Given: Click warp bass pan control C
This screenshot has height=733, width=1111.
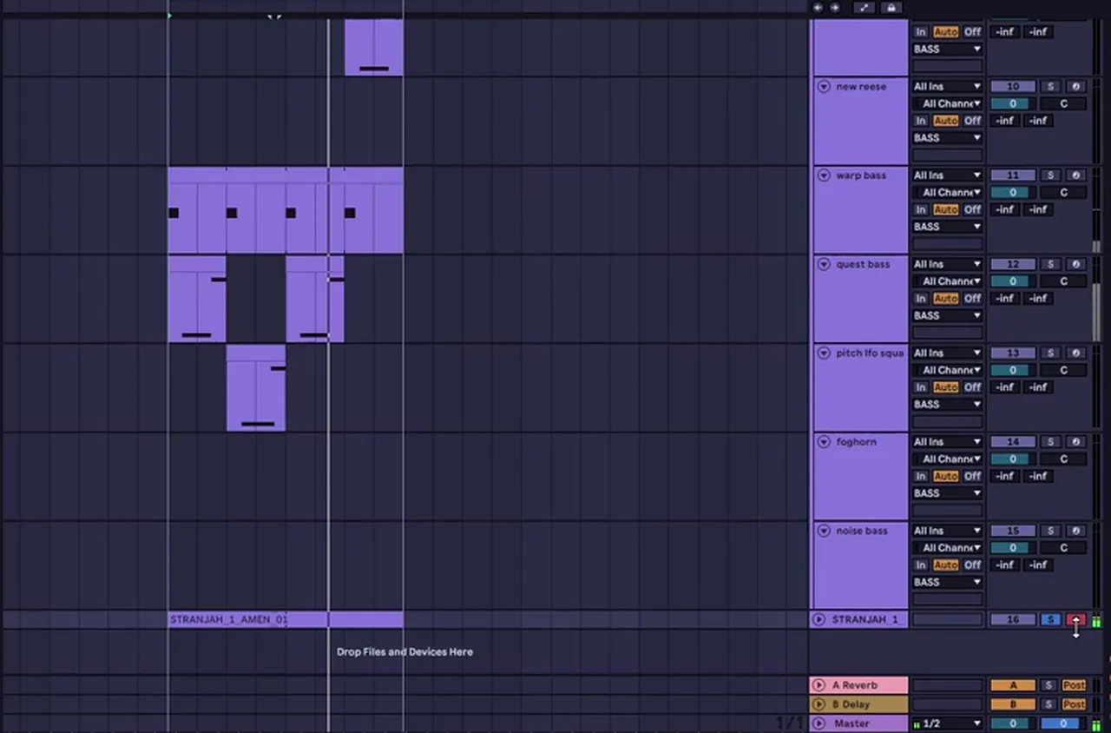Looking at the screenshot, I should click(x=1064, y=193).
